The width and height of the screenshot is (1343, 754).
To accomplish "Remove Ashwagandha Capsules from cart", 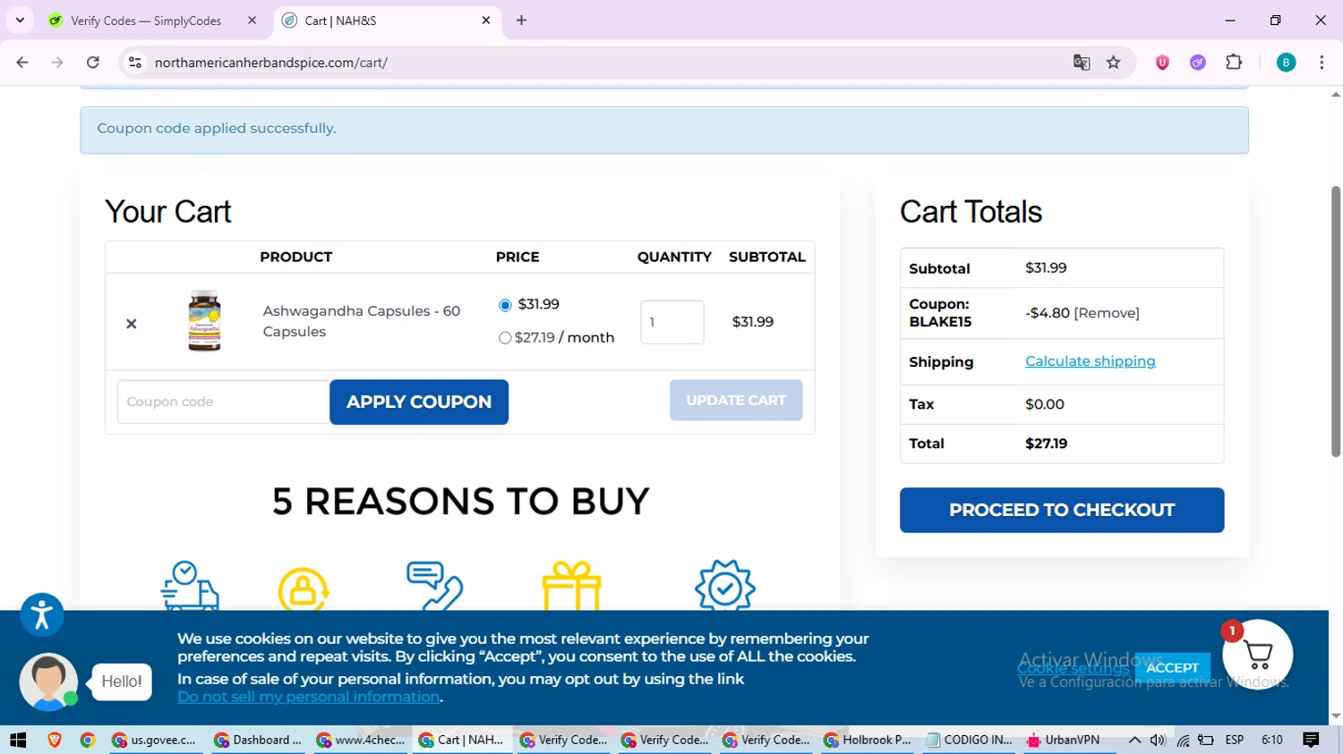I will point(131,323).
